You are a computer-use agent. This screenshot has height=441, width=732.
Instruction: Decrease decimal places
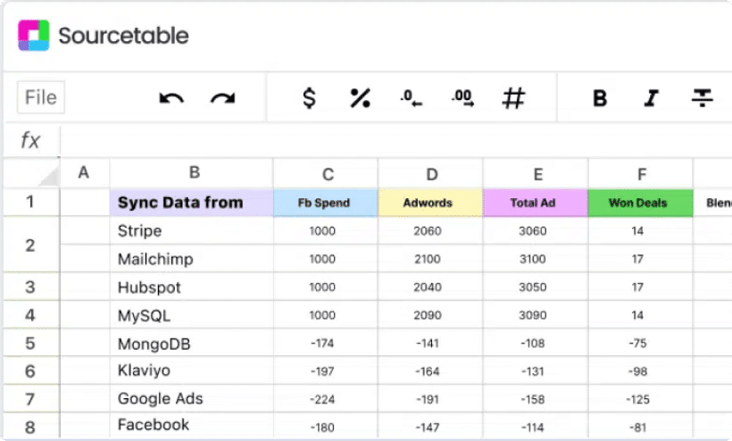(411, 98)
